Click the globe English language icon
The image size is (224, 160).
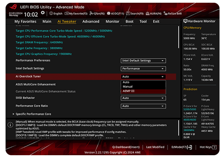[51, 13]
